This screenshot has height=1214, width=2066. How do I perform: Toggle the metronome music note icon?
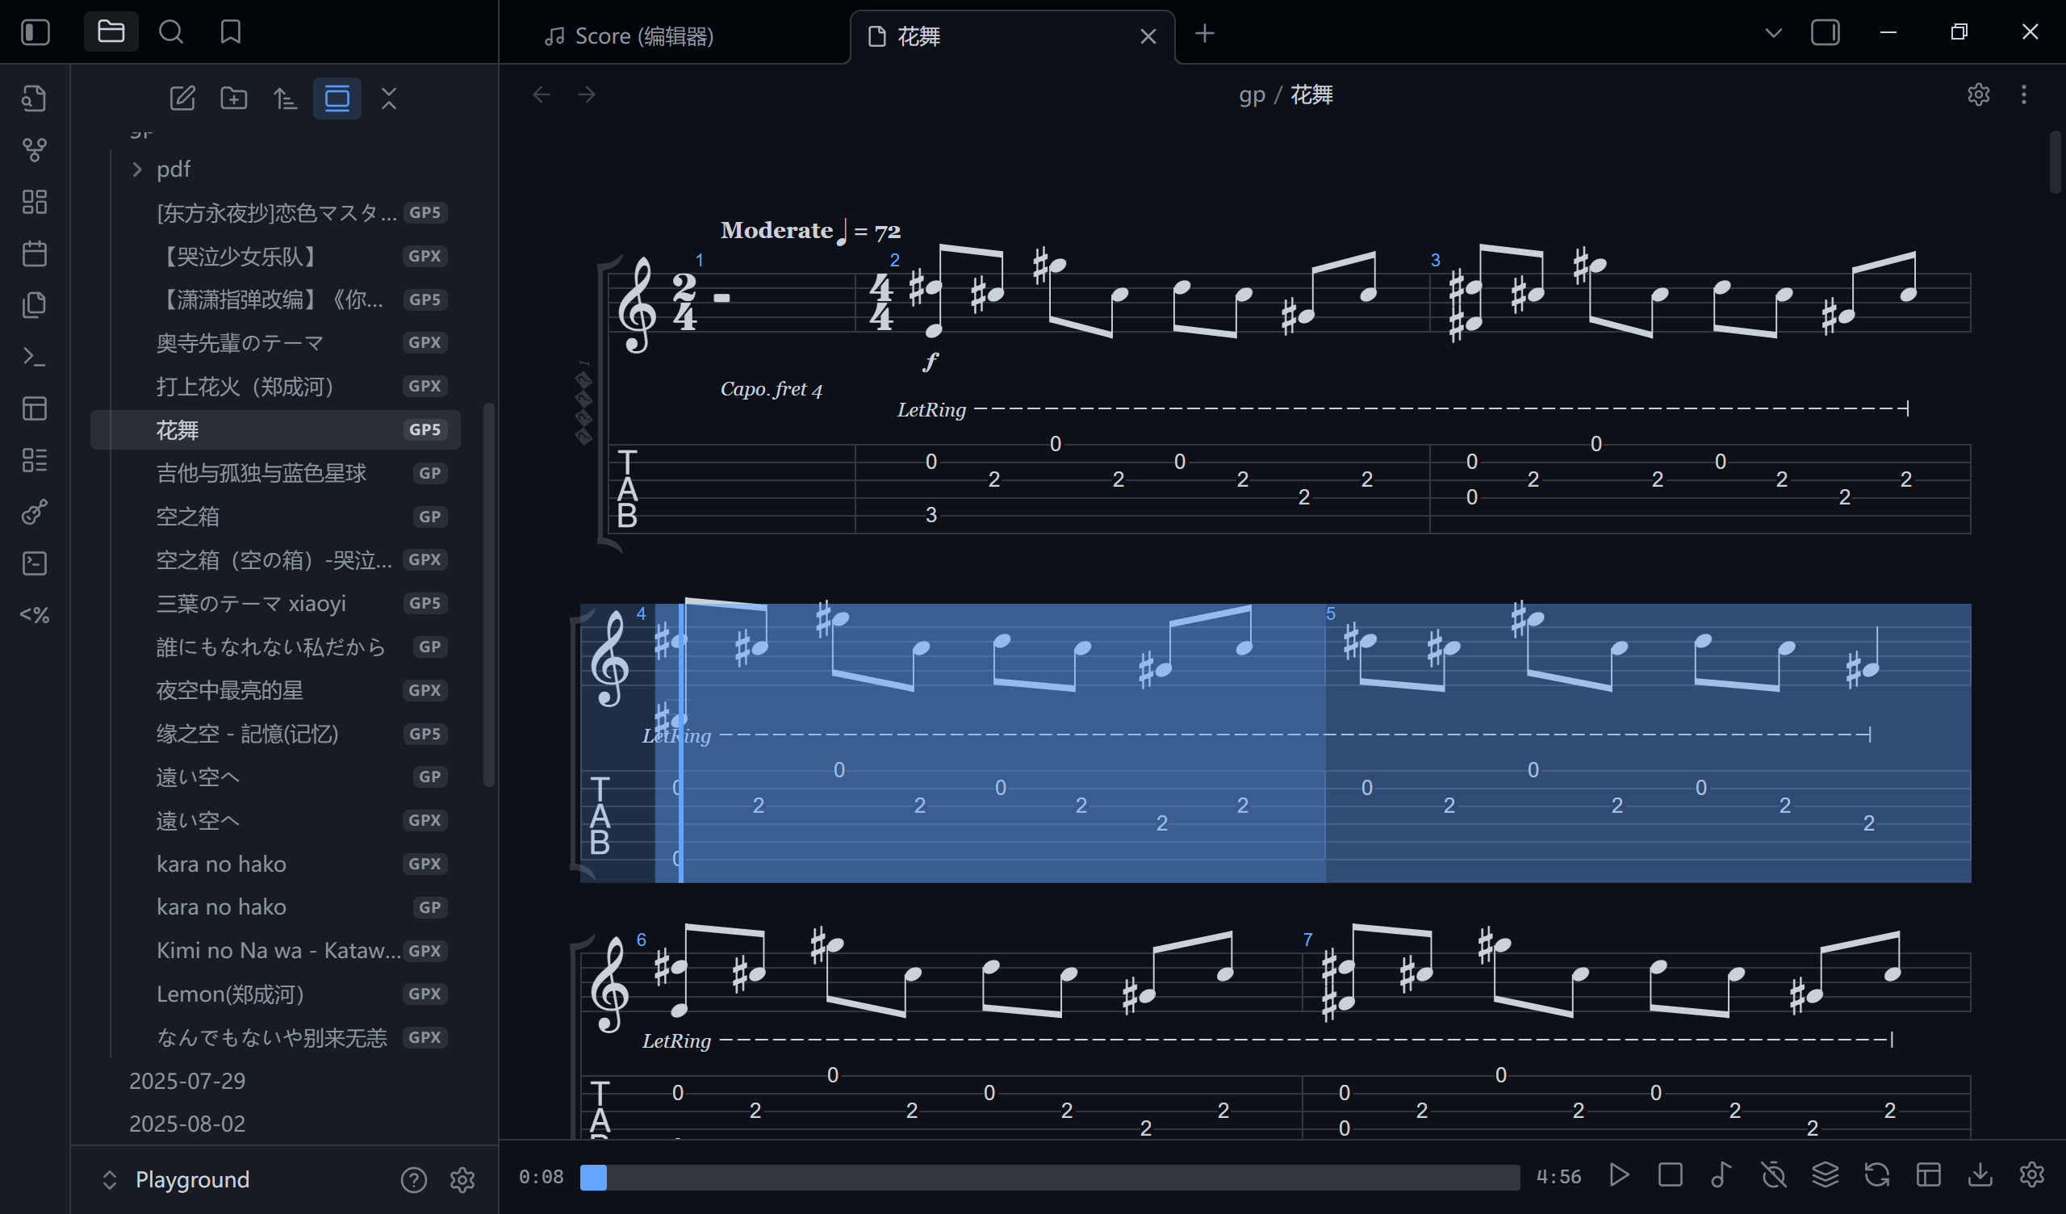(x=1721, y=1175)
